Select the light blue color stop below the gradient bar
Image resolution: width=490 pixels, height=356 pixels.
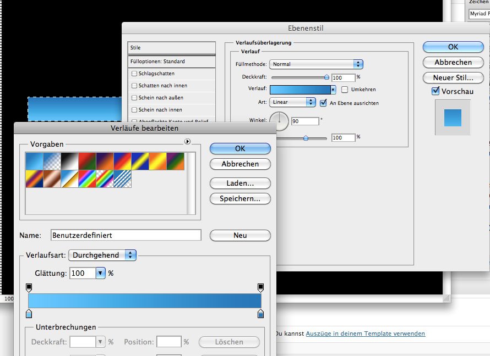coord(29,314)
